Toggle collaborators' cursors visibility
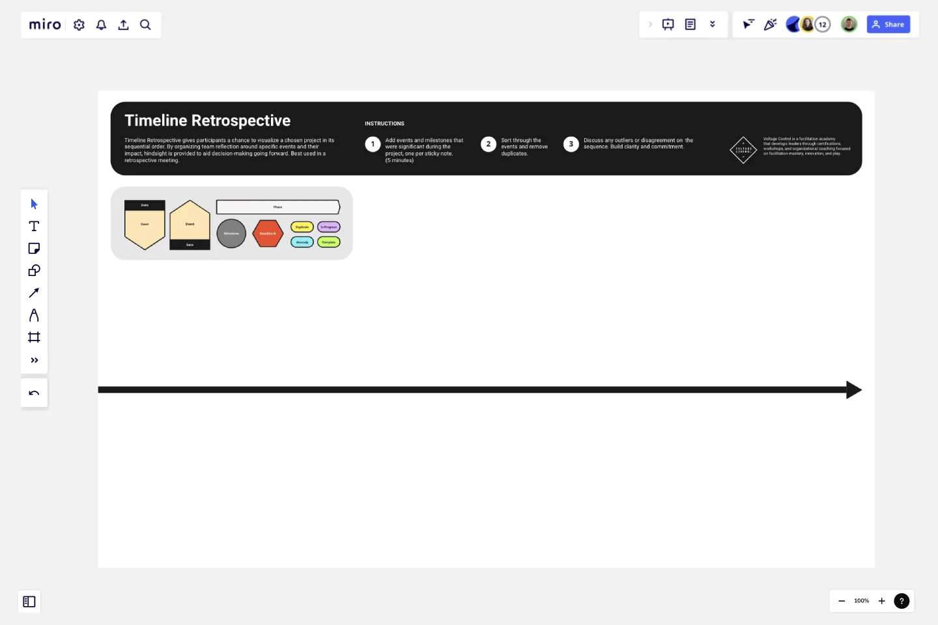Image resolution: width=938 pixels, height=625 pixels. 748,25
